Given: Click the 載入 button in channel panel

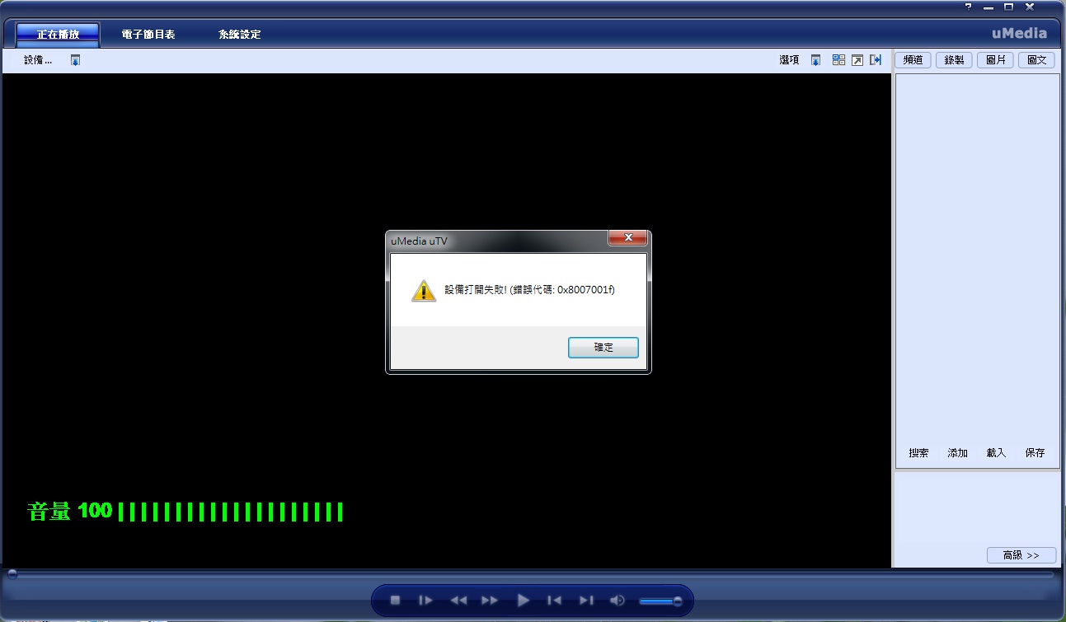Looking at the screenshot, I should tap(996, 453).
